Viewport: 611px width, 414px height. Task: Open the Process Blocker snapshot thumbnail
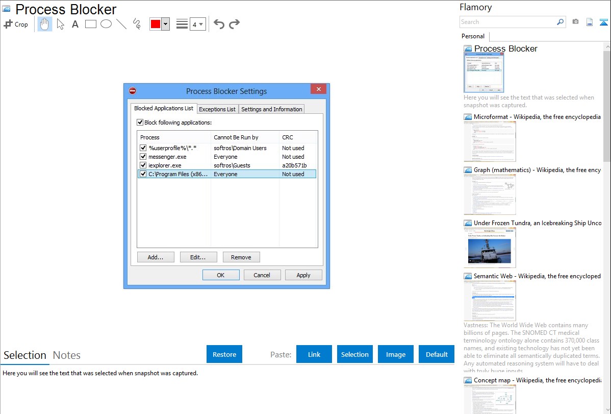coord(483,72)
